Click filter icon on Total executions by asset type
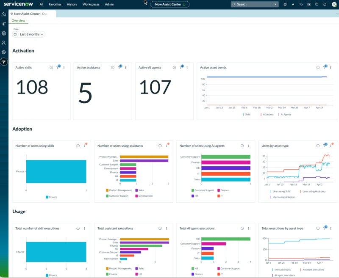 click(x=325, y=228)
